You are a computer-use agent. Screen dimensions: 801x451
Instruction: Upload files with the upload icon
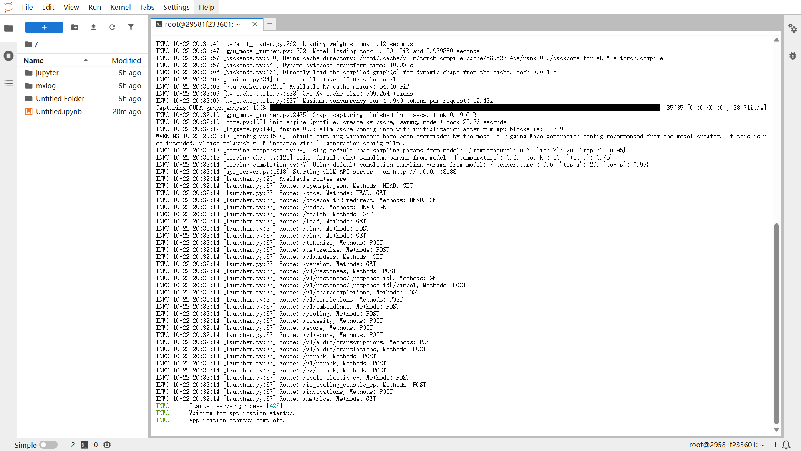click(x=93, y=27)
